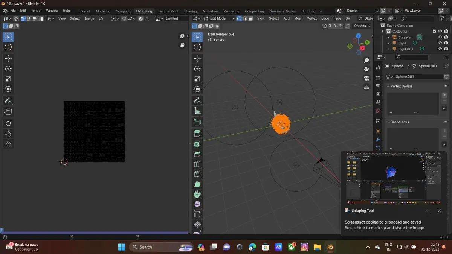The height and width of the screenshot is (254, 452).
Task: Toggle Collection exclude checkbox
Action: 434,31
